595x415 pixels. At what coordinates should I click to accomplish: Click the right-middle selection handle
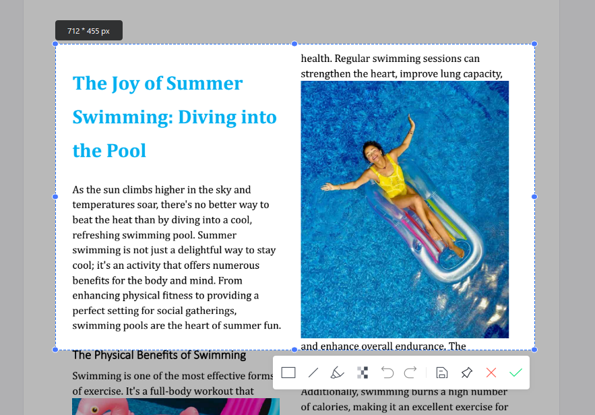(534, 197)
